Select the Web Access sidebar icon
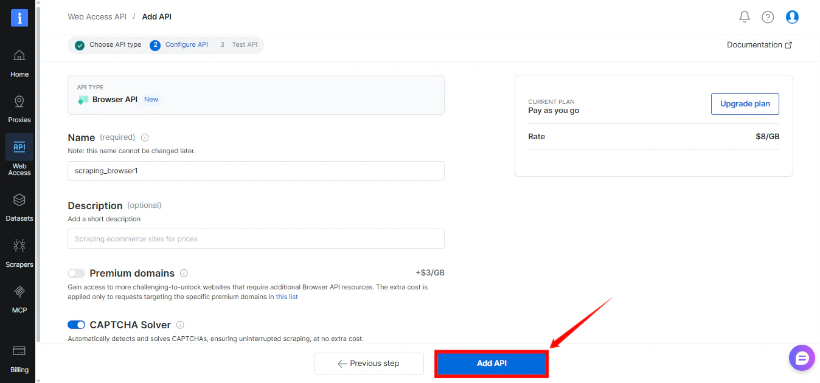Image resolution: width=820 pixels, height=383 pixels. 19,152
